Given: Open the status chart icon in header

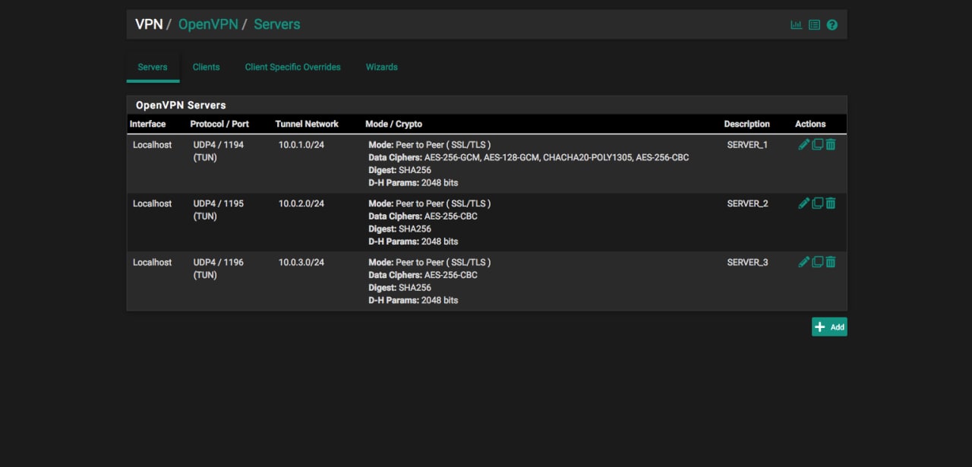Looking at the screenshot, I should [796, 24].
